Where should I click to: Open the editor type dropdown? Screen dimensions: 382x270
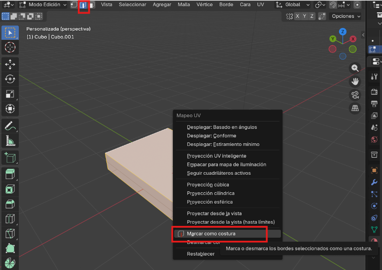pos(9,5)
